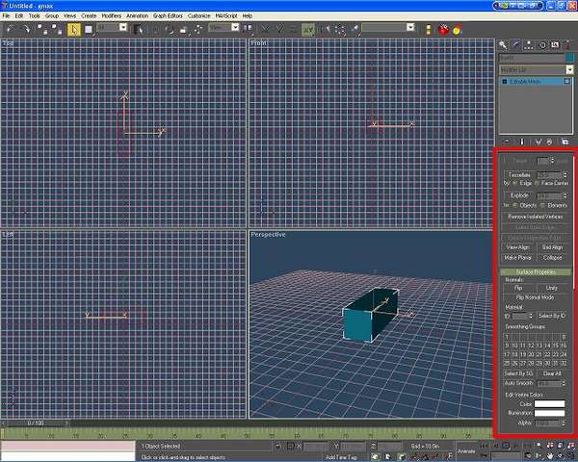
Task: Click the Select by Name icon
Action: (x=139, y=30)
